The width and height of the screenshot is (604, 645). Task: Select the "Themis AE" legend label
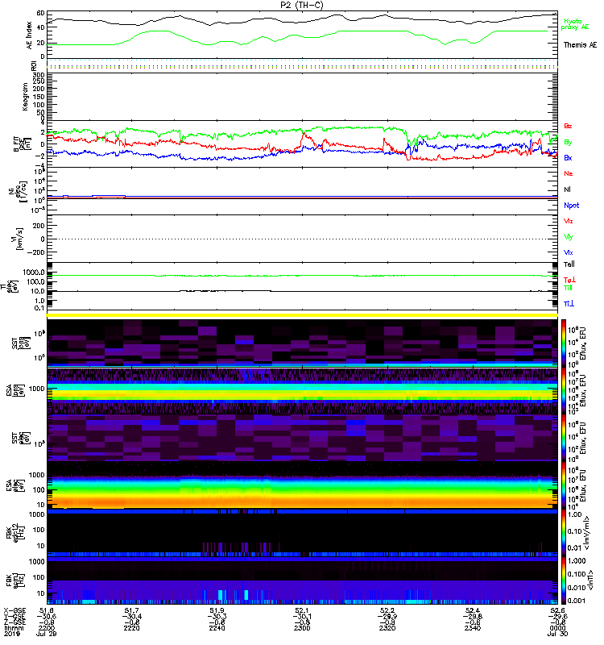pyautogui.click(x=580, y=45)
